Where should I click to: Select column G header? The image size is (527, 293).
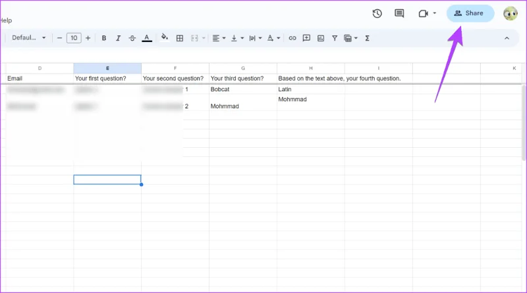pyautogui.click(x=243, y=68)
